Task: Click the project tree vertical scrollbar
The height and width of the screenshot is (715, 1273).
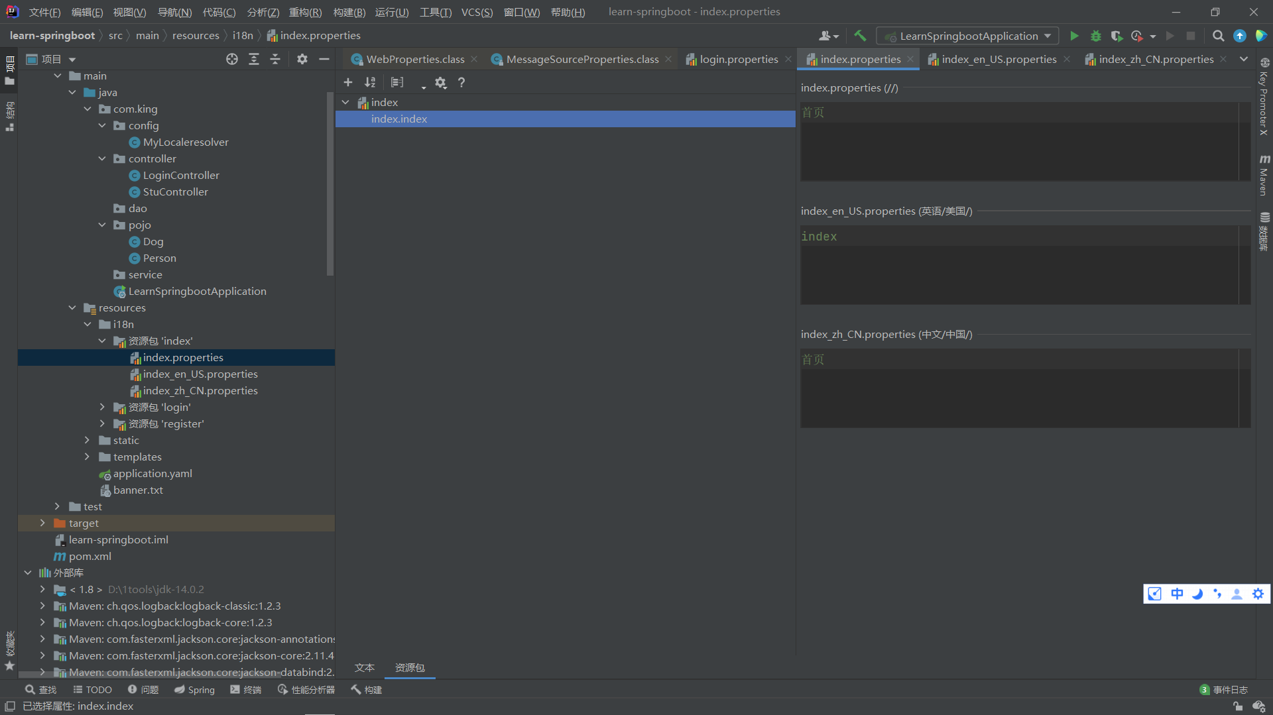Action: pyautogui.click(x=330, y=184)
